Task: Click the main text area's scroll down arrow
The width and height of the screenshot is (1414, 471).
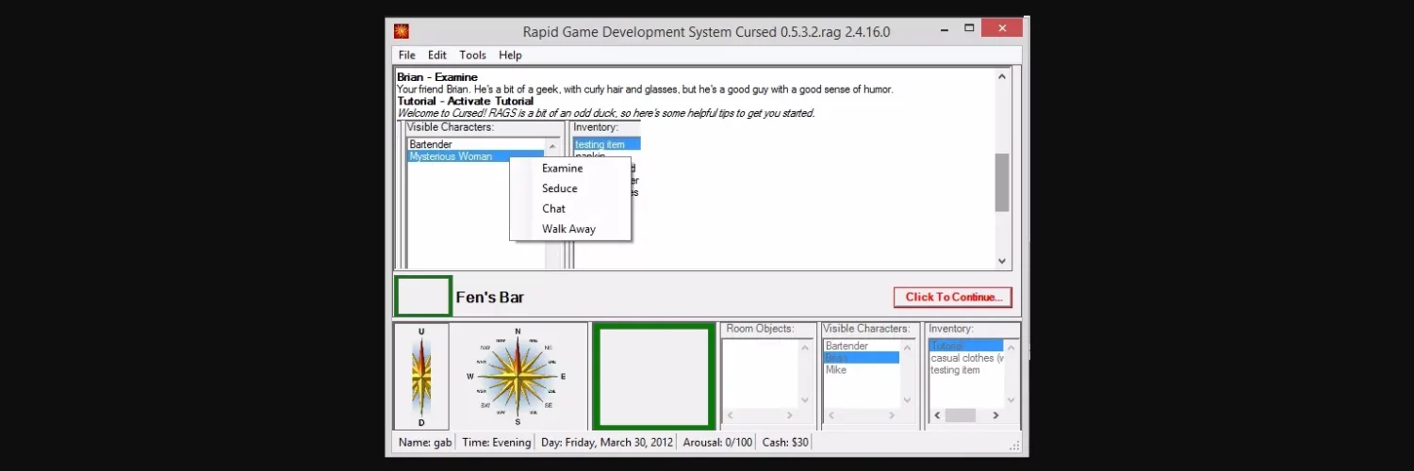Action: (x=1002, y=261)
